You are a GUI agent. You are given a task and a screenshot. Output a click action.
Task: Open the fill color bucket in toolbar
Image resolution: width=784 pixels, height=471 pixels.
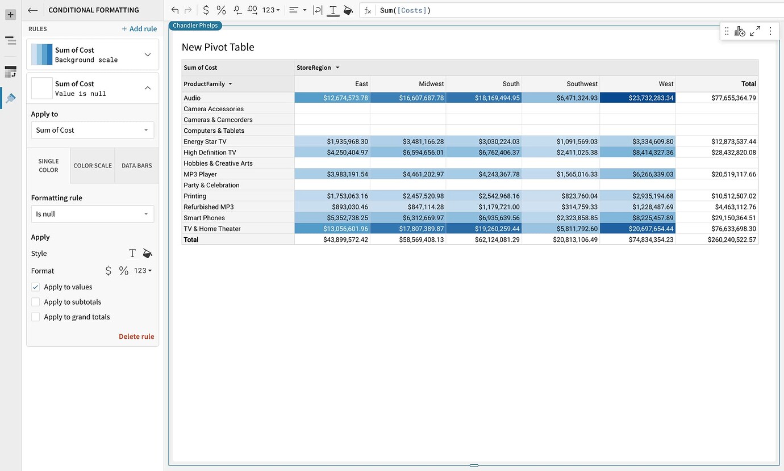click(348, 10)
